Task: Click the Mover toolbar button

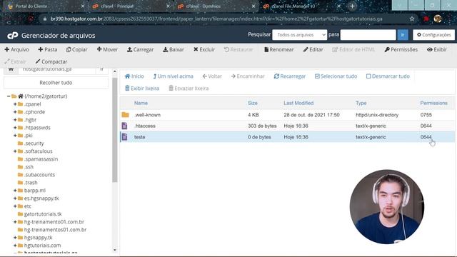Action: (x=107, y=49)
